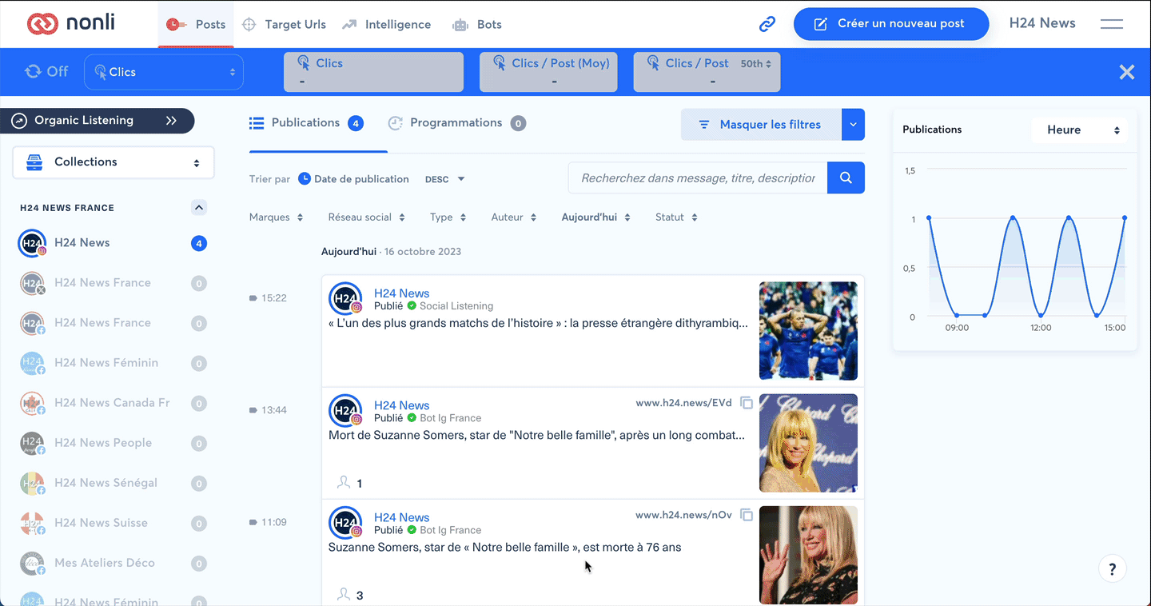Select Mes Ateliers Déco account
1151x606 pixels.
click(x=112, y=563)
